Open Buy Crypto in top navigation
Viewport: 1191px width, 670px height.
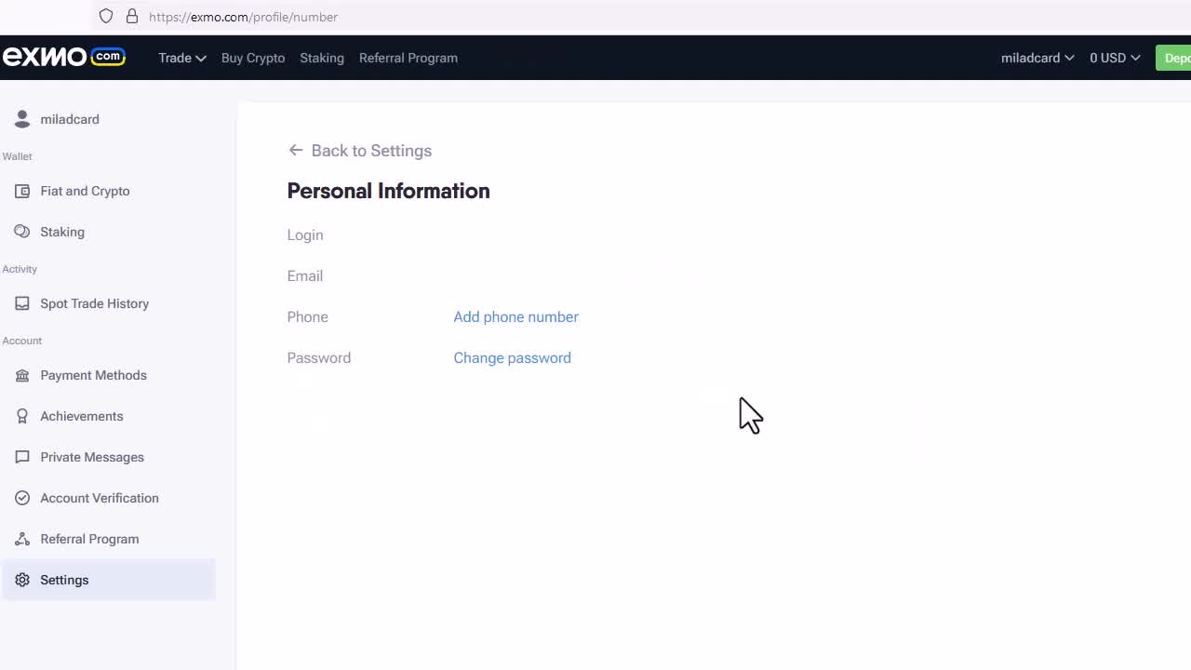point(253,58)
